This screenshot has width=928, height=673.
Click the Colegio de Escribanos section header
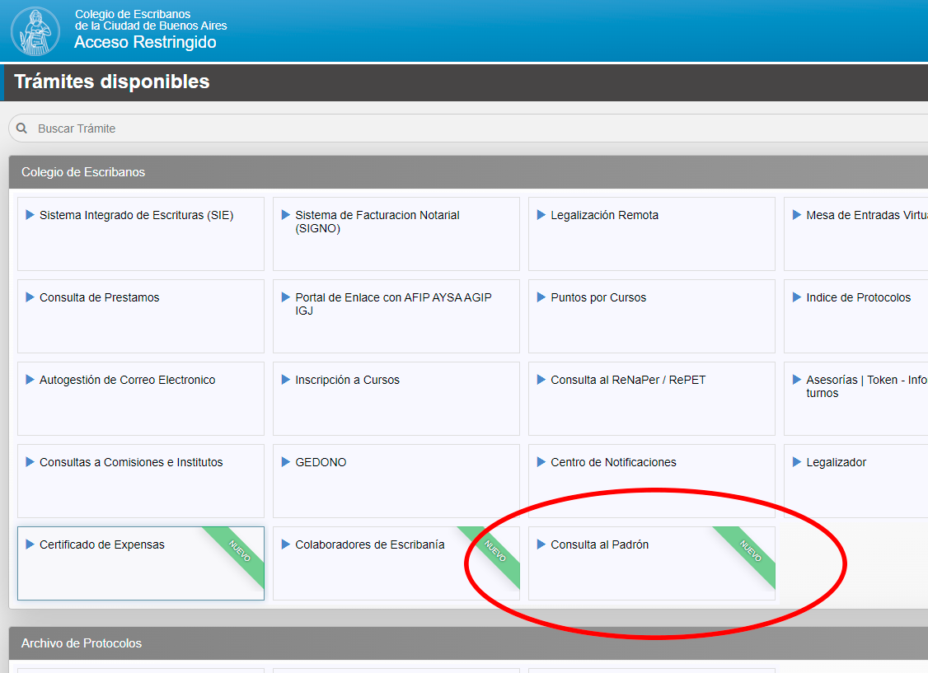pos(468,172)
